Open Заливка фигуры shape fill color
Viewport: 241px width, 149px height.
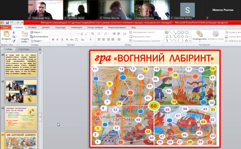tap(233, 32)
